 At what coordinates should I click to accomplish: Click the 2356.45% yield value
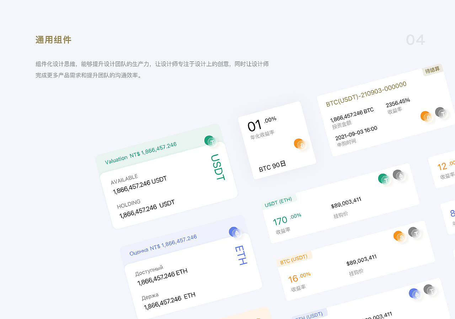[x=398, y=103]
